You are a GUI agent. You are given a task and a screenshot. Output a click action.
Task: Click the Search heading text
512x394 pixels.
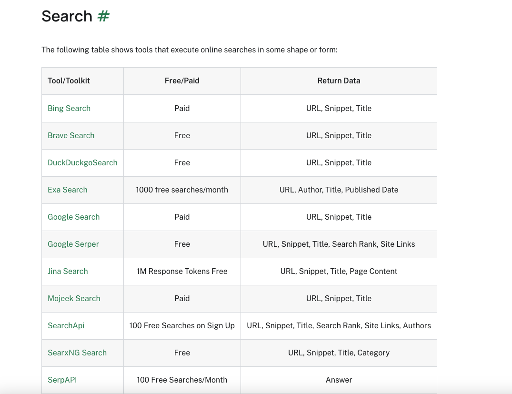(67, 16)
